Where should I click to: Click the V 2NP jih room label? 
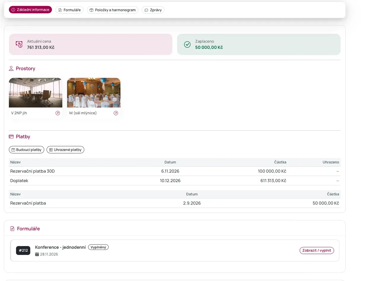[x=19, y=113]
